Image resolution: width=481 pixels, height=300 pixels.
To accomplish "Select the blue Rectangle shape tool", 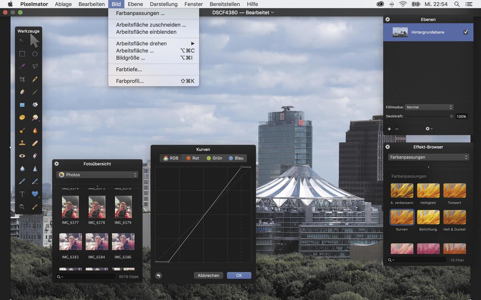I will coord(22,105).
